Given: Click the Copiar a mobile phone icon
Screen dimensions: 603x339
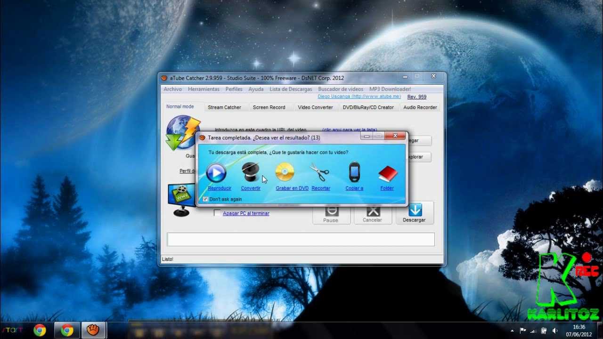Looking at the screenshot, I should (x=354, y=172).
